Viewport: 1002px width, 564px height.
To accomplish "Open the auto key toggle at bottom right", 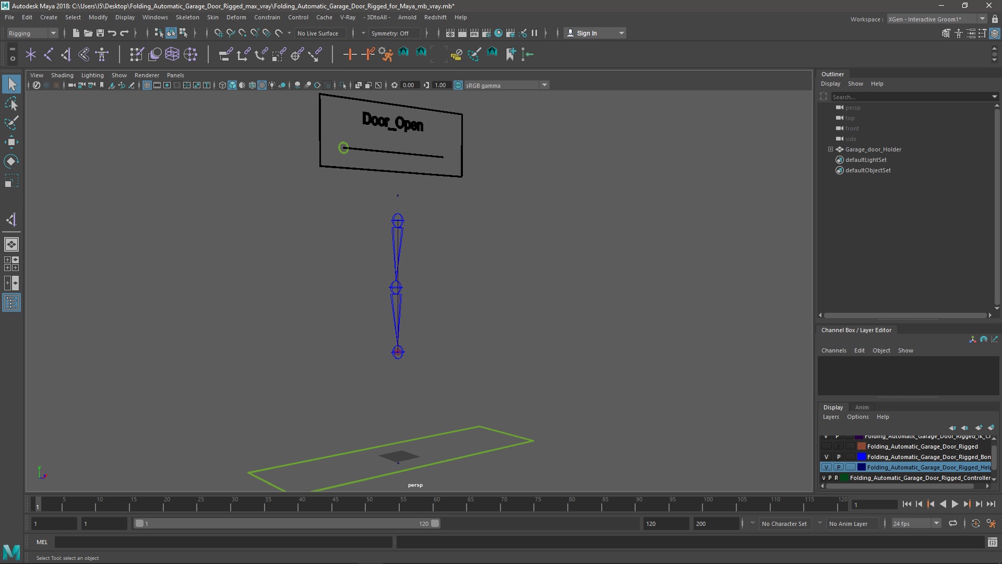I will (x=976, y=523).
